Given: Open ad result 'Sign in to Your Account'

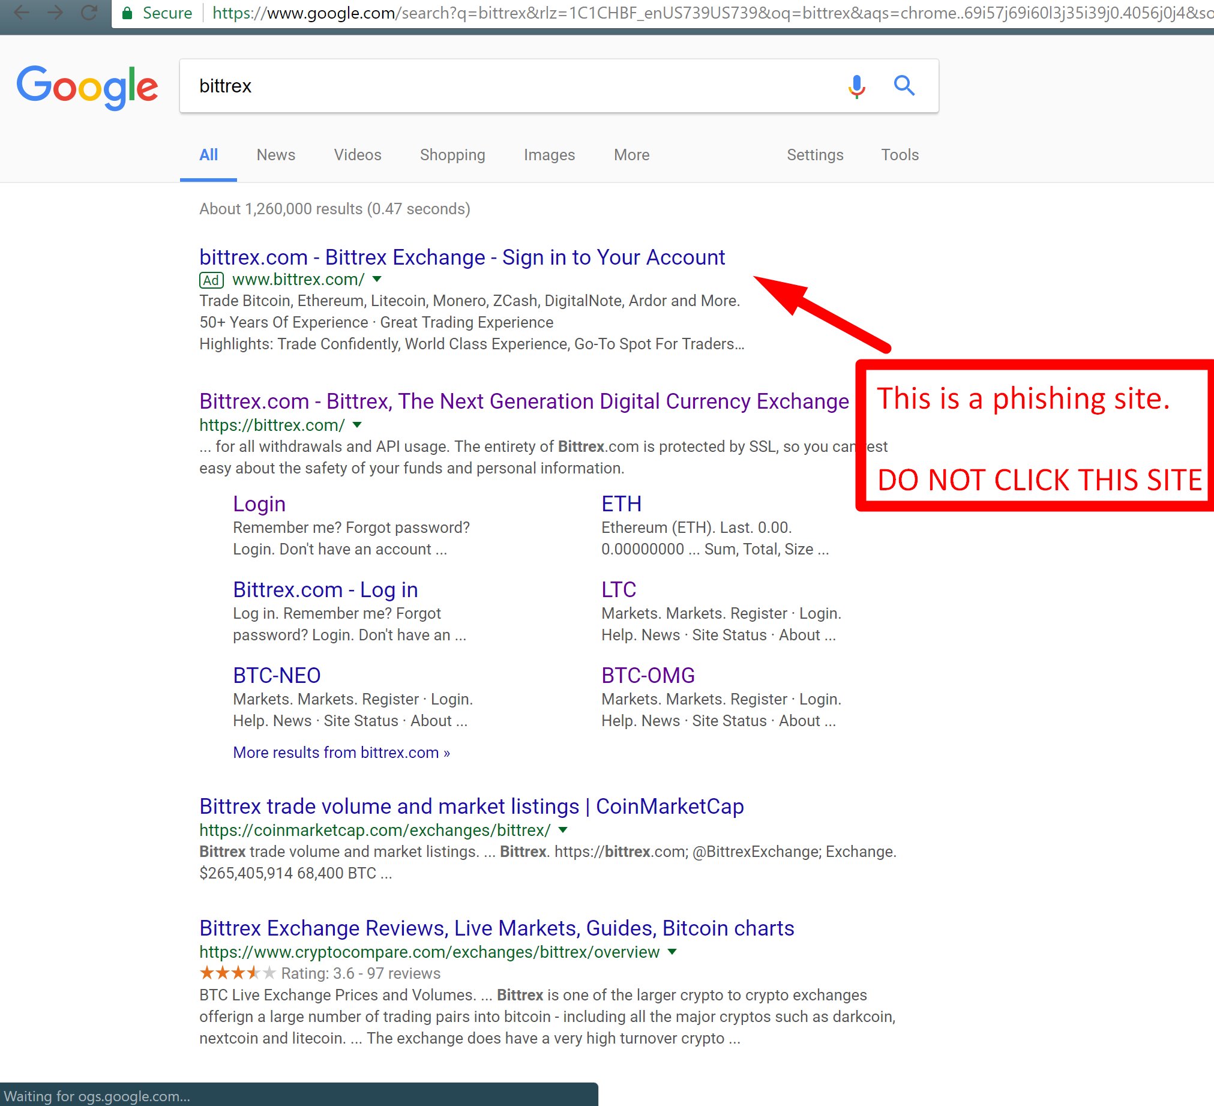Looking at the screenshot, I should pos(463,257).
